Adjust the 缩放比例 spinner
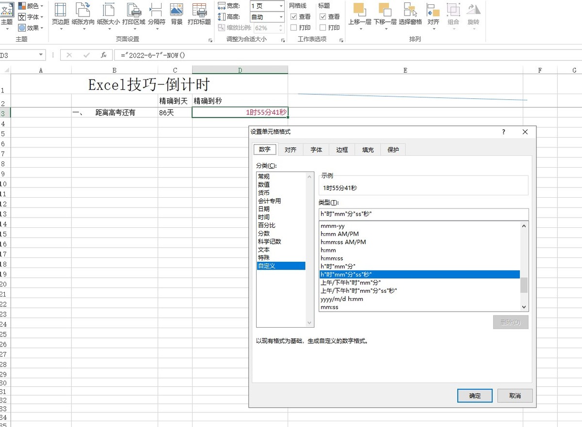The width and height of the screenshot is (582, 427). pyautogui.click(x=281, y=28)
